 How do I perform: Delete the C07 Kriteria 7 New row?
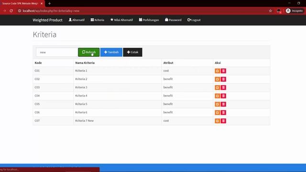223,121
